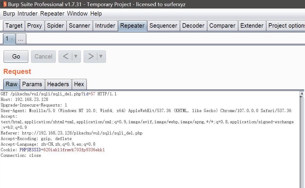Go forward to next request with right arrow
This screenshot has height=188, width=305.
[x=91, y=56]
